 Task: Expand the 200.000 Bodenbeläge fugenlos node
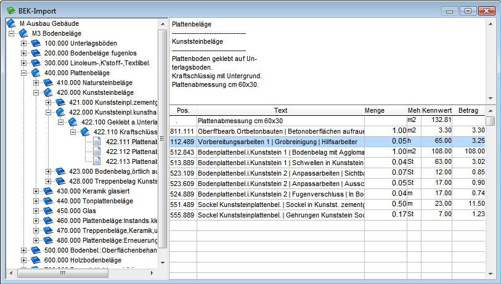[23, 54]
